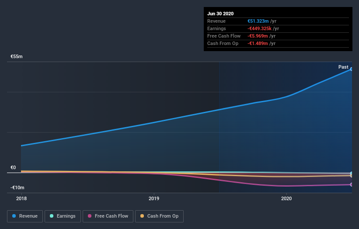Click the -€449.325k earnings value
Image resolution: width=359 pixels, height=229 pixels.
(259, 28)
